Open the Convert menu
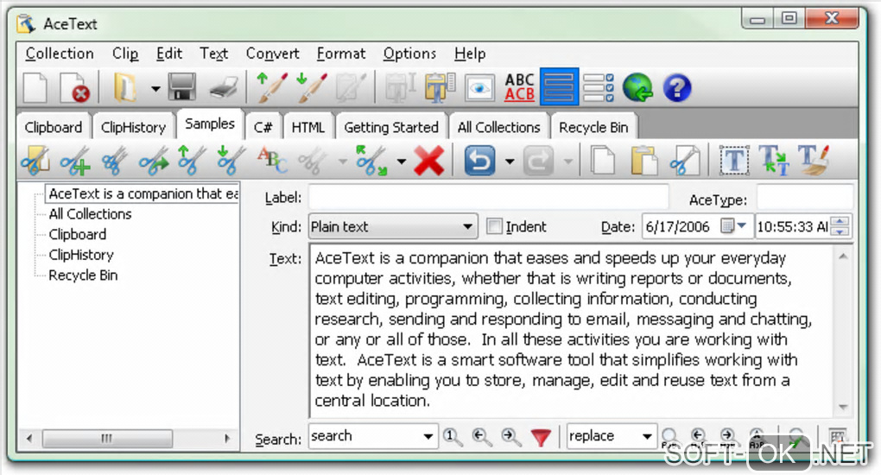 (272, 54)
